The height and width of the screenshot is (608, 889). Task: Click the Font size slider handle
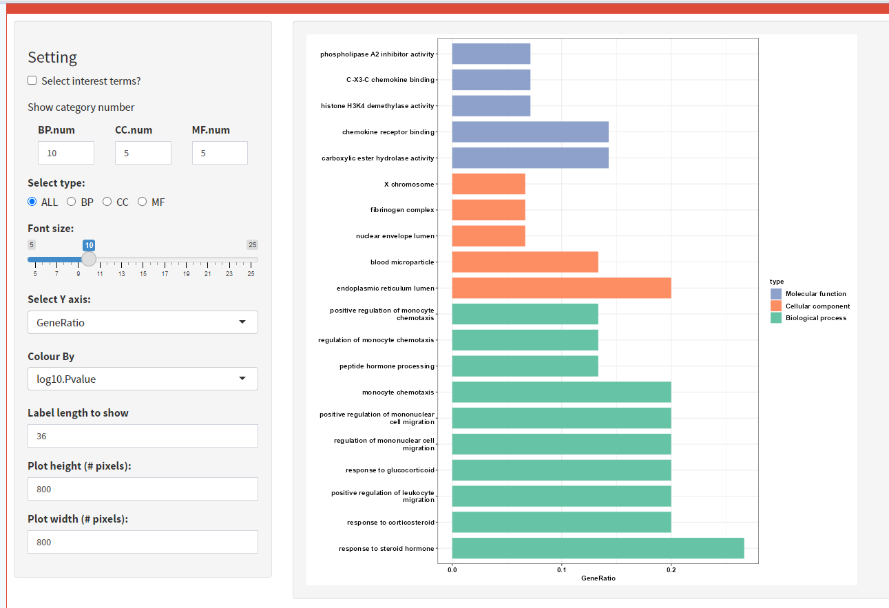point(89,260)
